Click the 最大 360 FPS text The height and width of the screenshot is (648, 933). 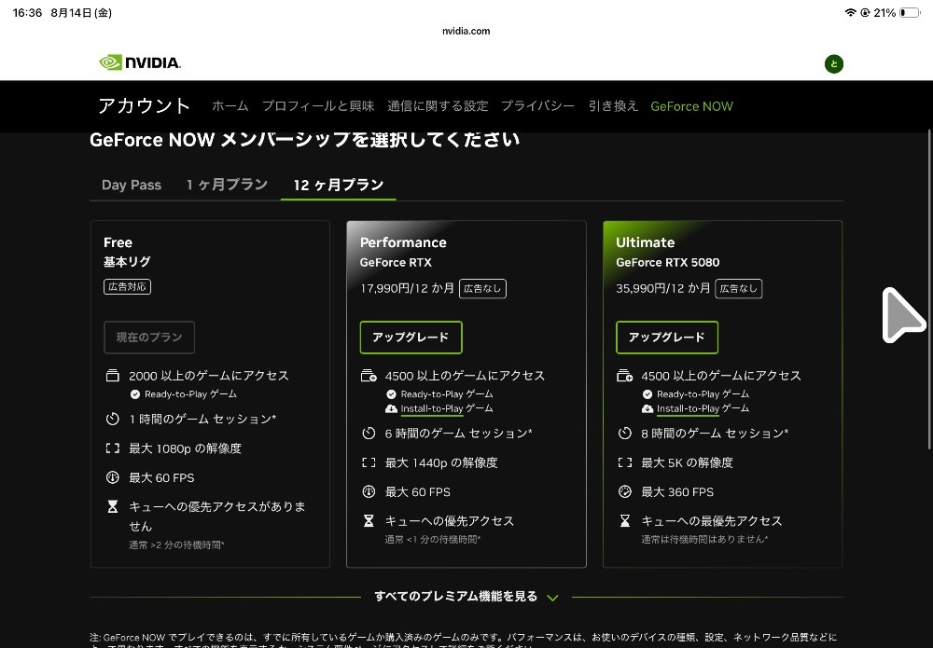coord(677,492)
